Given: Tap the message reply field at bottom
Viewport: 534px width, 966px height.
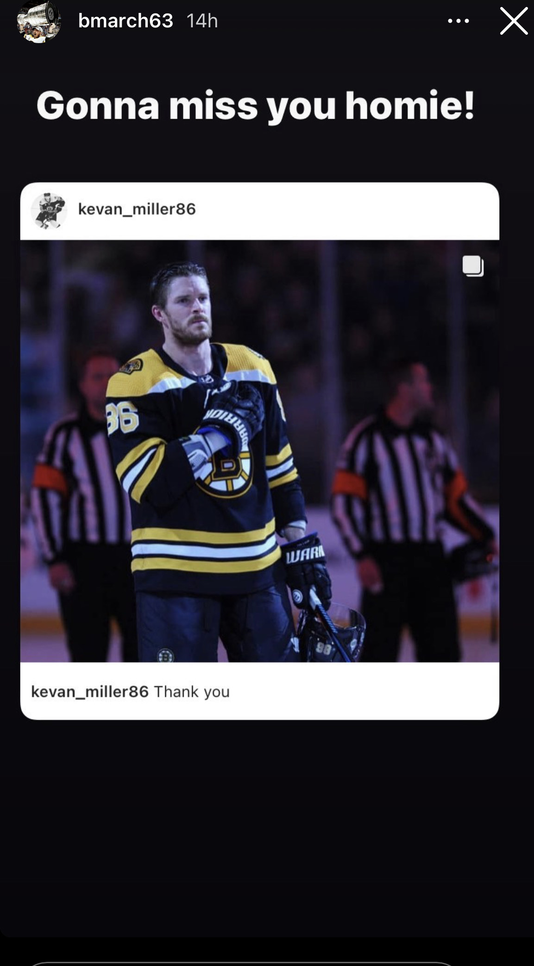Looking at the screenshot, I should coord(241,964).
